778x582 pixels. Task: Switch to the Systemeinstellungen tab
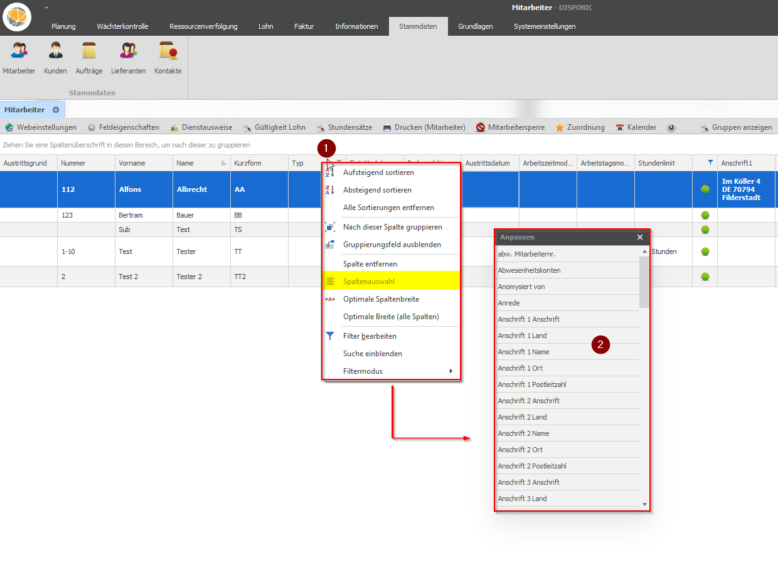(x=544, y=26)
